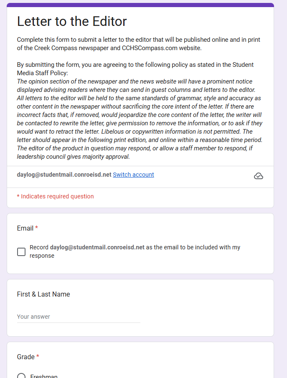Click the red asterisk beside Email

point(37,228)
